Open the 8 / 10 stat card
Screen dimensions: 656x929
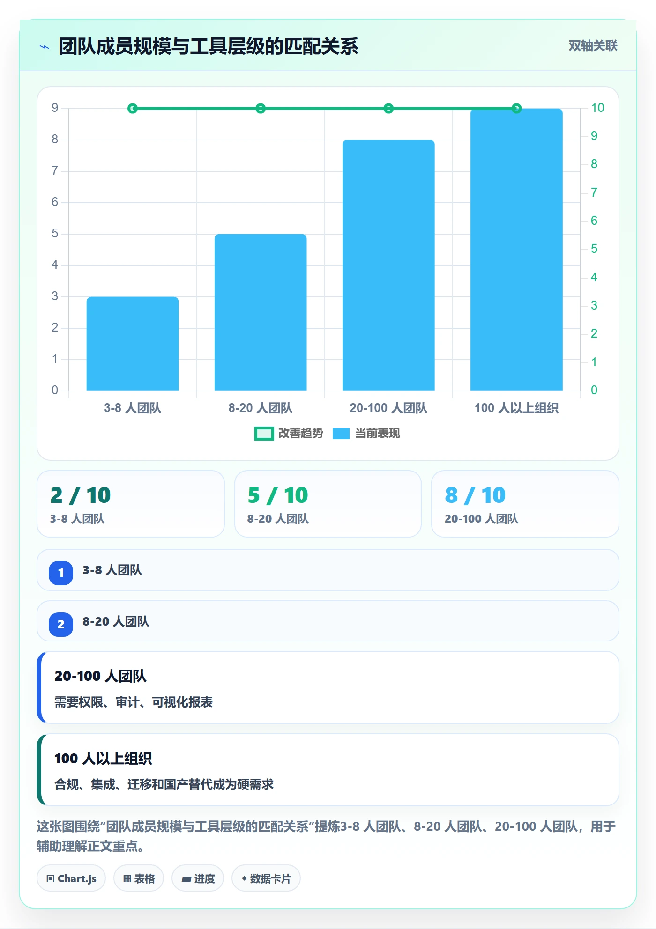pos(525,504)
